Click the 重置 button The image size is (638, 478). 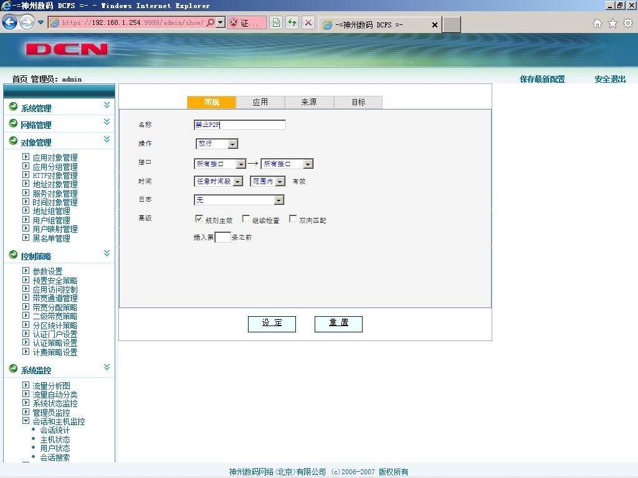[x=338, y=324]
